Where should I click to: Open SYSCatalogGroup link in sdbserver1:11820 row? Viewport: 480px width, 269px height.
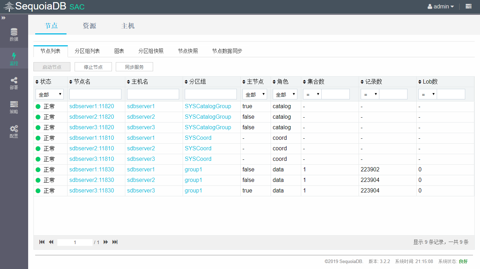click(208, 106)
